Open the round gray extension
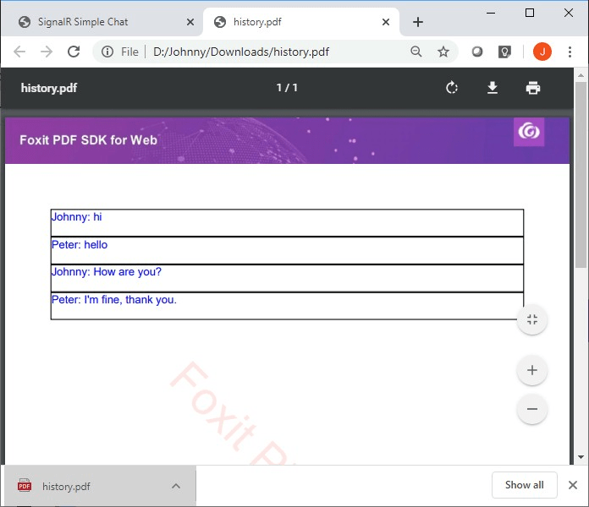The image size is (589, 507). [x=477, y=52]
